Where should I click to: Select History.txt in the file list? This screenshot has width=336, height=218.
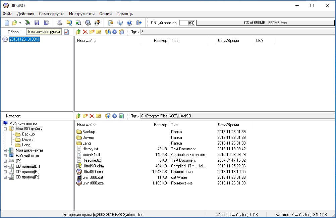(x=90, y=149)
